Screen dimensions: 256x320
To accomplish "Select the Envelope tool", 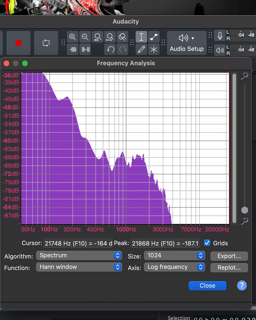I will tap(154, 37).
